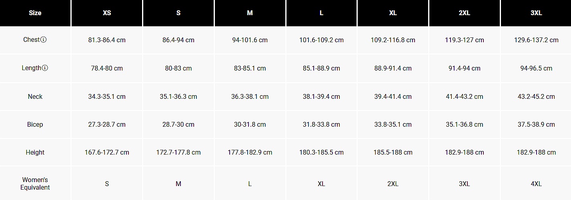Click the info icon next to Chest
Screen dimensions: 571x200
click(44, 40)
